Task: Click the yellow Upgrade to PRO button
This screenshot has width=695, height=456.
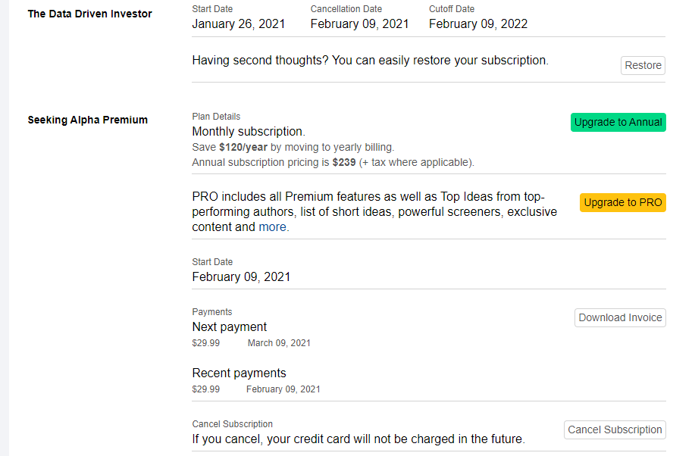Action: point(622,202)
